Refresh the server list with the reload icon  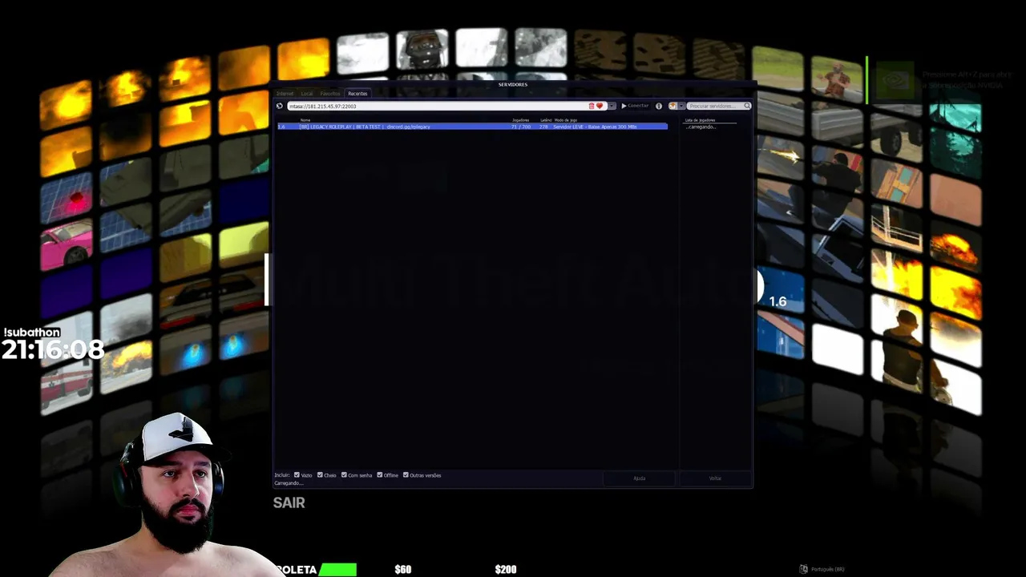(279, 106)
